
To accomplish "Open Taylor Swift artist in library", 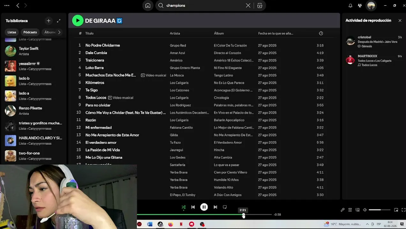I will pos(33,51).
